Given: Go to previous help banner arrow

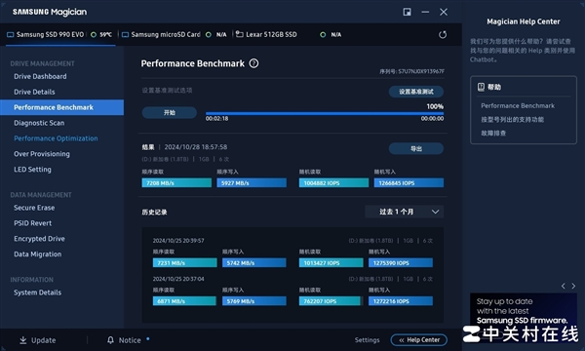Looking at the screenshot, I should (564, 286).
